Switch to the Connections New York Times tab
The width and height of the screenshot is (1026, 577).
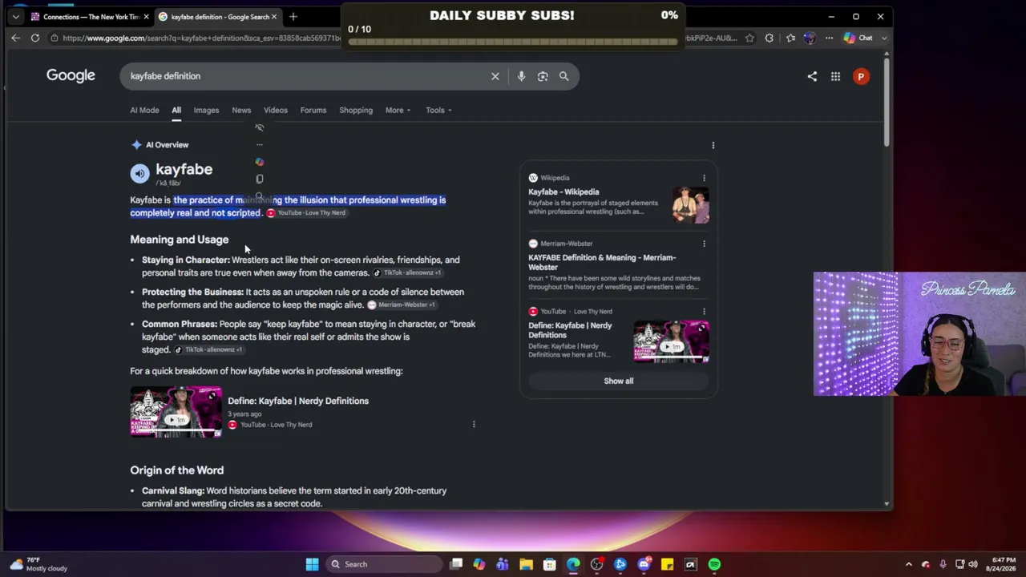pos(89,16)
